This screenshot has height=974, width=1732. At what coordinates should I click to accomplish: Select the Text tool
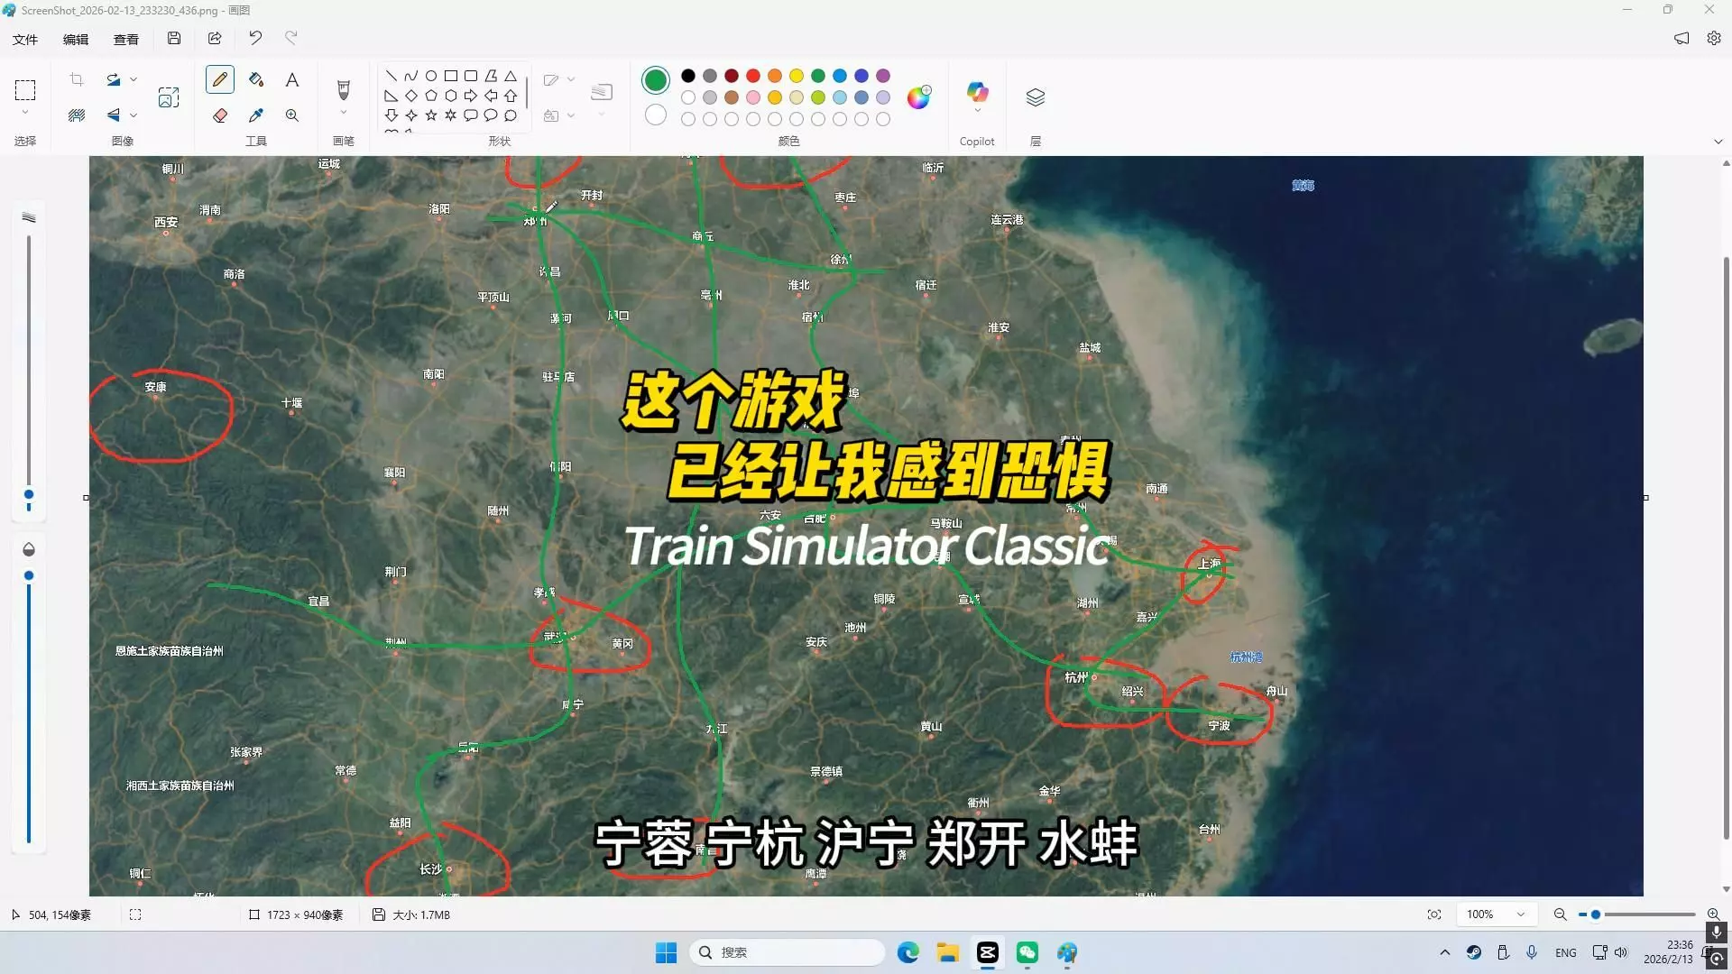pos(292,79)
